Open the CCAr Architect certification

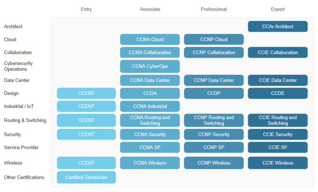tap(278, 26)
